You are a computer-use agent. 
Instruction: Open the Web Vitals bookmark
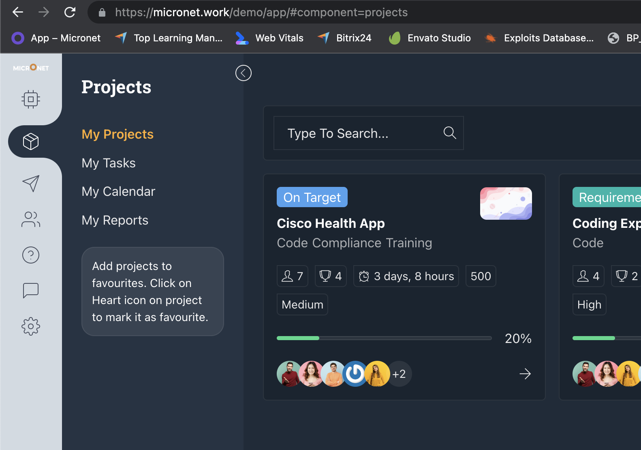coord(269,38)
